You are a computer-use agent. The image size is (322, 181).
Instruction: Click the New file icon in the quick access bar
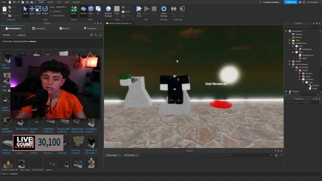[10, 2]
